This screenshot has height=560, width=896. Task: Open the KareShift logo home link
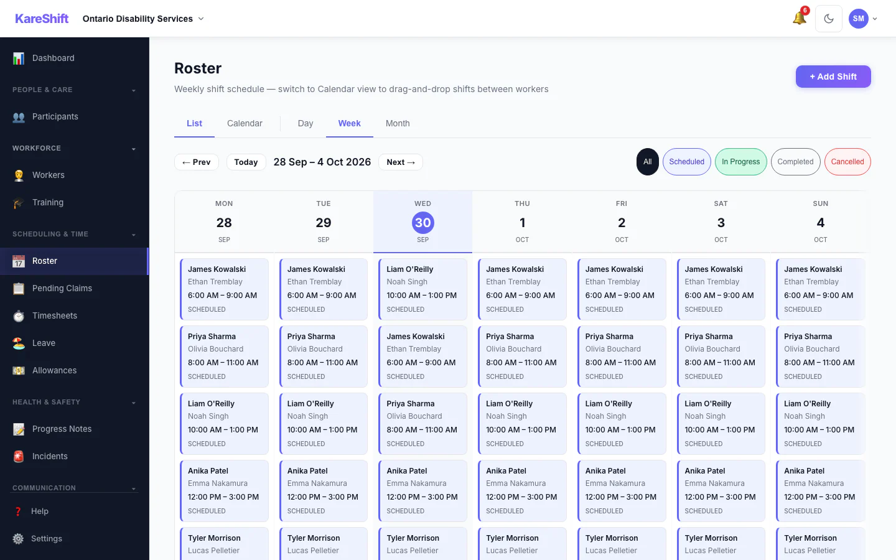coord(42,19)
